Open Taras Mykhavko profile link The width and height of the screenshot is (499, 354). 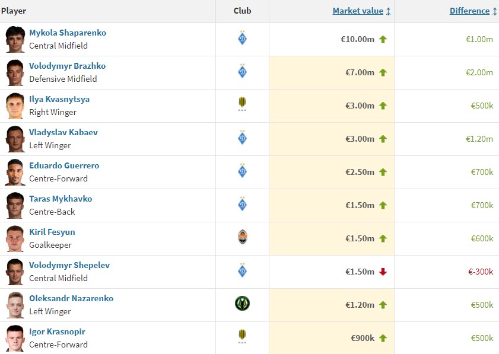pos(61,199)
